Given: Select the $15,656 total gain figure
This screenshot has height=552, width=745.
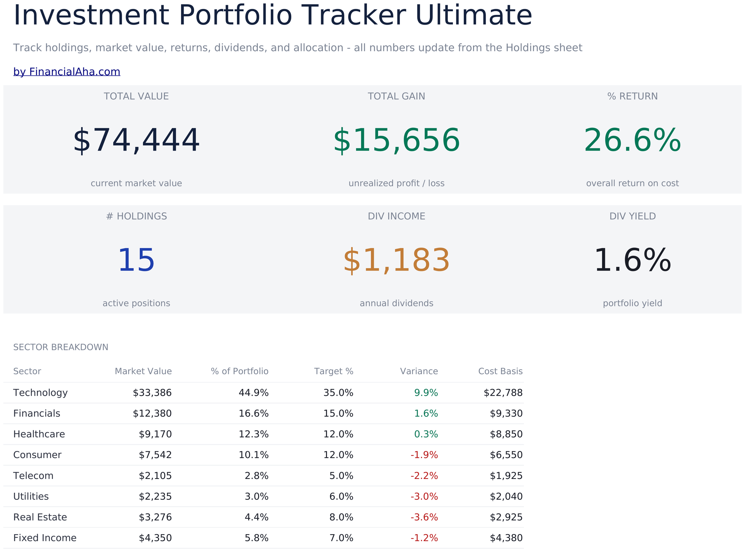Looking at the screenshot, I should pos(396,141).
